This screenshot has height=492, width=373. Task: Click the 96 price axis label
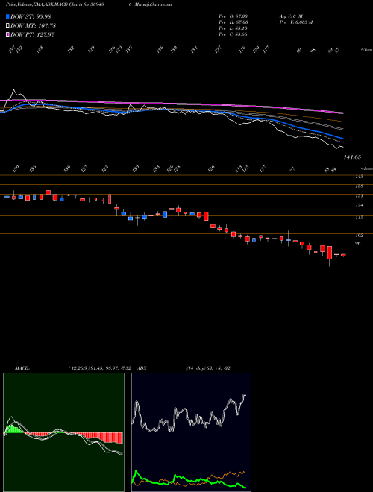click(x=357, y=244)
